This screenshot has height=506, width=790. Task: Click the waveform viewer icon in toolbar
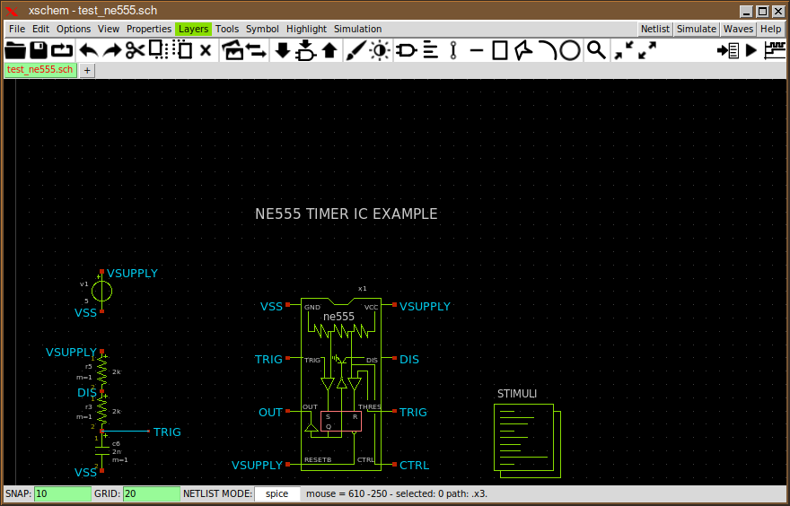(x=774, y=50)
